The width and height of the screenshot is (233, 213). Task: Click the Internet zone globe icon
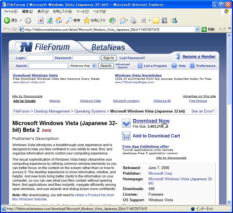click(193, 209)
